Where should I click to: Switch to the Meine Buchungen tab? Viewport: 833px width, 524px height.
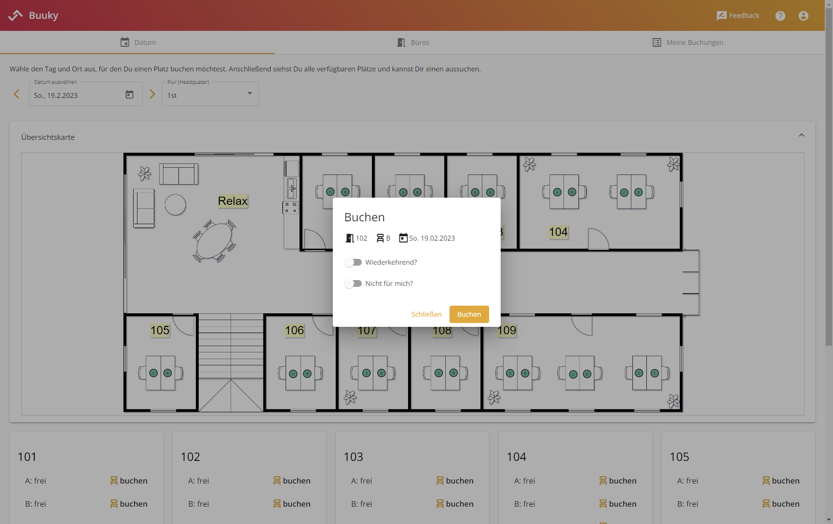coord(687,42)
